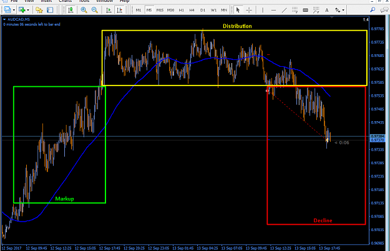The image size is (390, 251).
Task: Open the search magnifier icon
Action: point(373,10)
